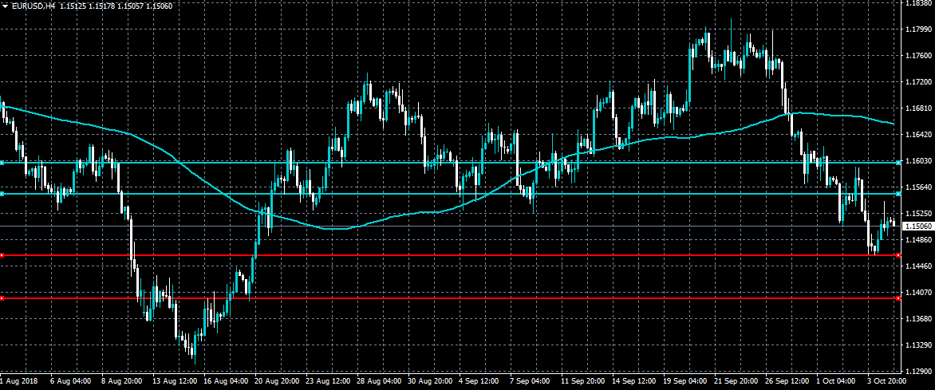Click the 11 Sep 20:00 time label
935x390 pixels.
(x=582, y=380)
